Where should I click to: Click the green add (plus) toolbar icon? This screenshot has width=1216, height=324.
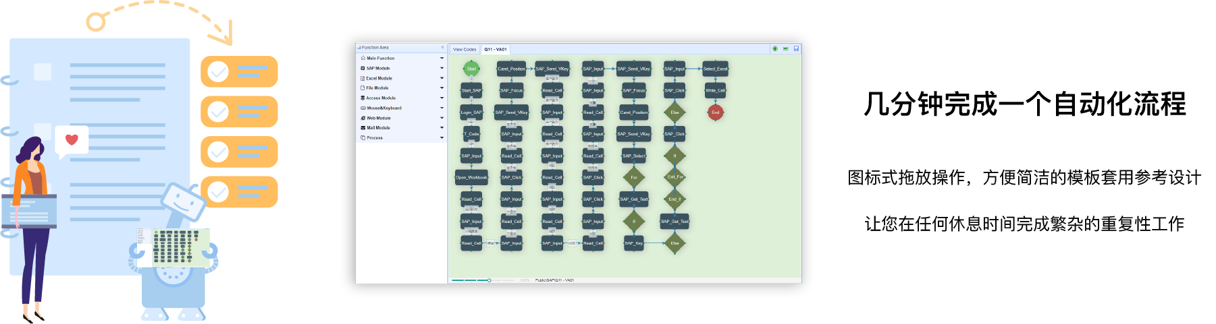775,48
